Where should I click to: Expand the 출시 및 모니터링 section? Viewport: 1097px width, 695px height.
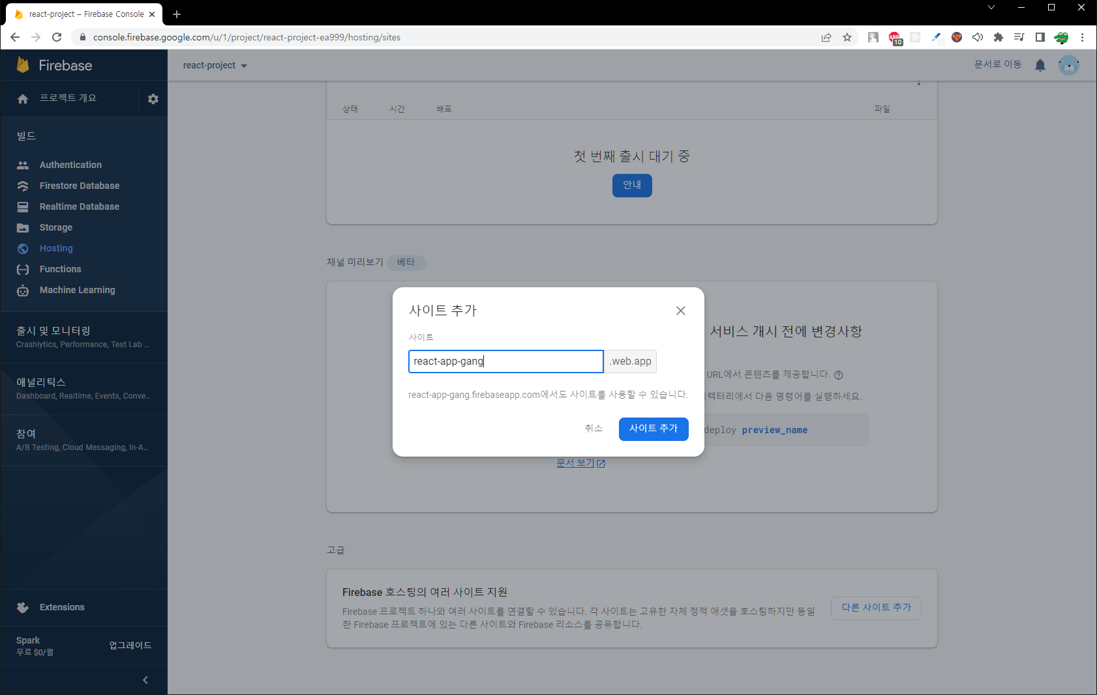click(x=84, y=337)
